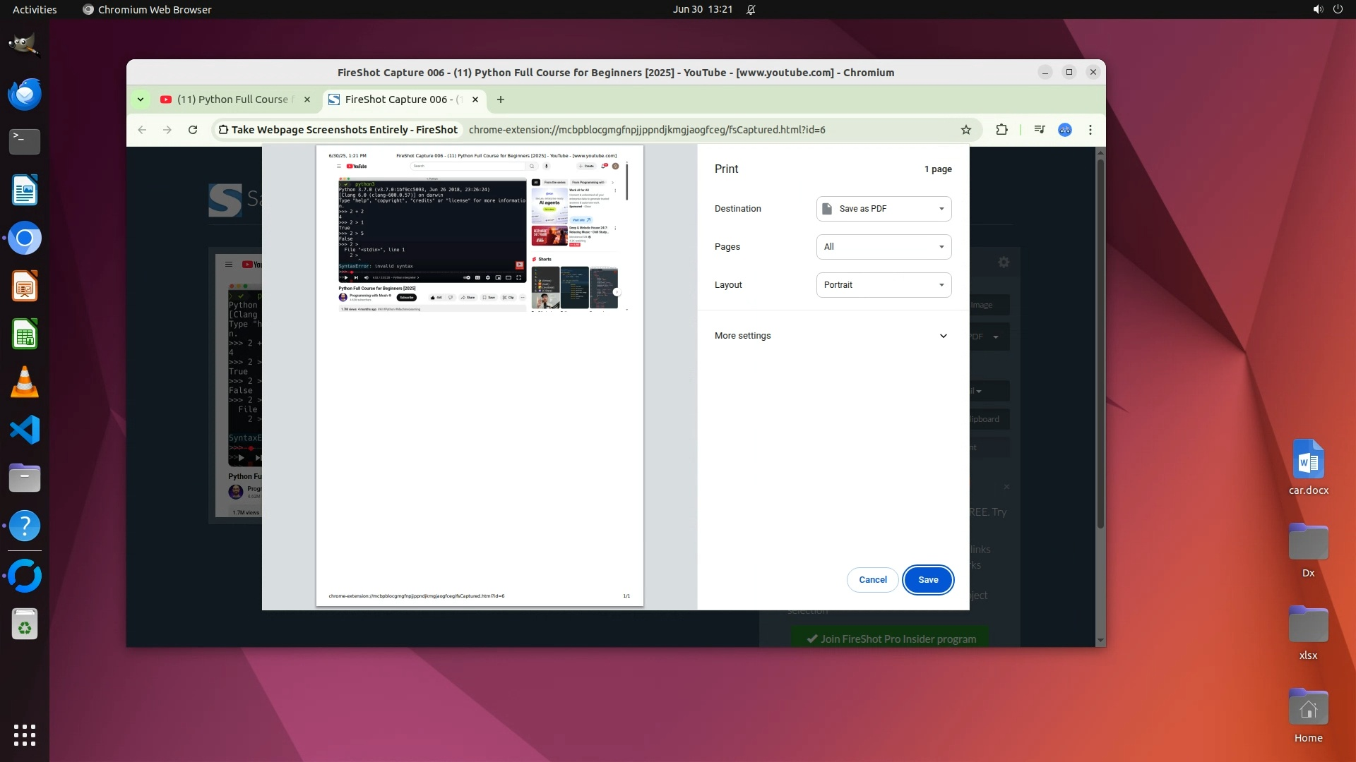Reload the current page
This screenshot has width=1356, height=762.
tap(193, 130)
